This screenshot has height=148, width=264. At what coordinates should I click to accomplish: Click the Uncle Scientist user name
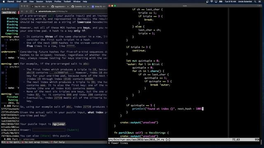pyautogui.click(x=245, y=2)
